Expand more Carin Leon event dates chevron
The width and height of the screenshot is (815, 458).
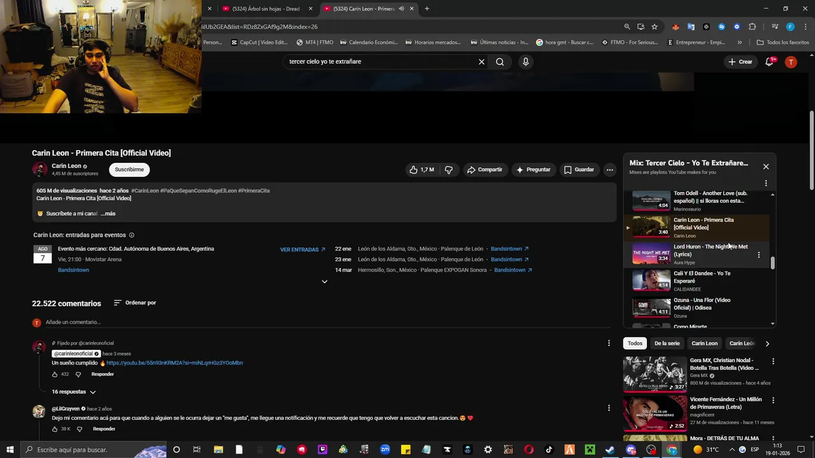pos(324,281)
